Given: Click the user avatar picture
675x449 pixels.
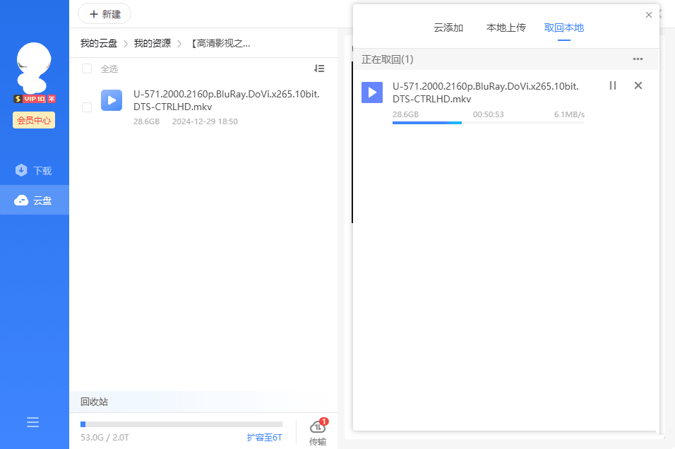Looking at the screenshot, I should (x=34, y=68).
